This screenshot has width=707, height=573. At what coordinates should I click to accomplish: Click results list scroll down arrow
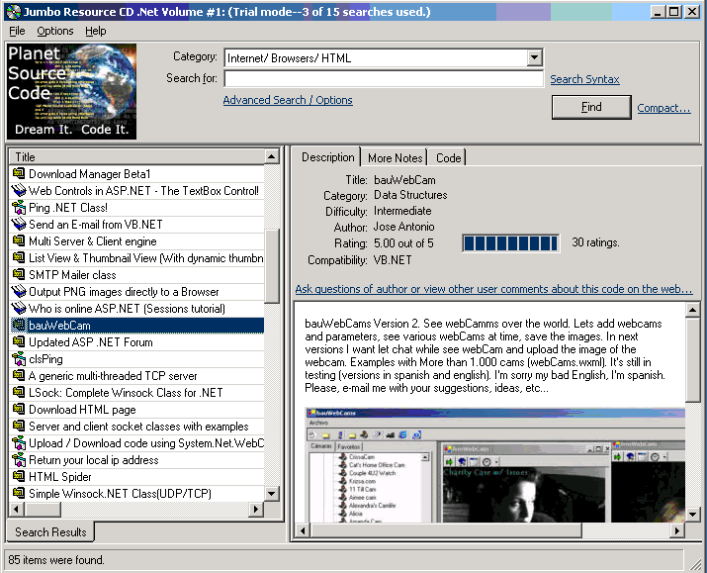(x=271, y=493)
